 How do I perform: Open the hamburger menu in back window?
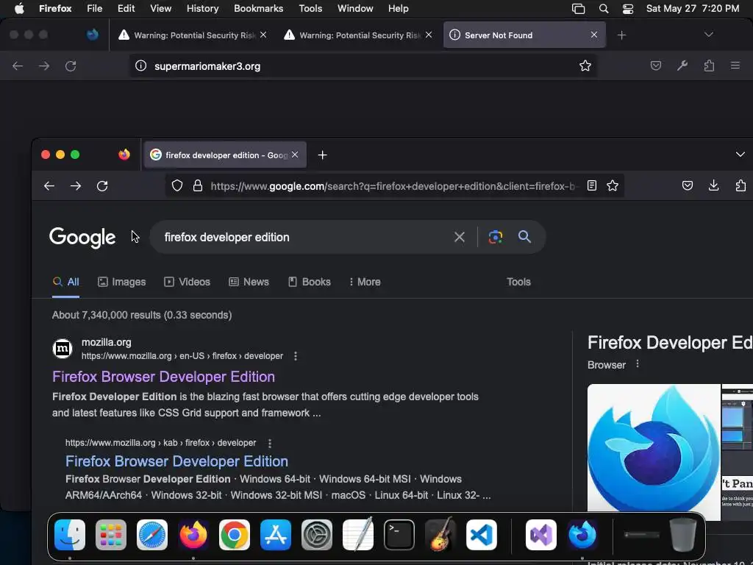tap(735, 65)
